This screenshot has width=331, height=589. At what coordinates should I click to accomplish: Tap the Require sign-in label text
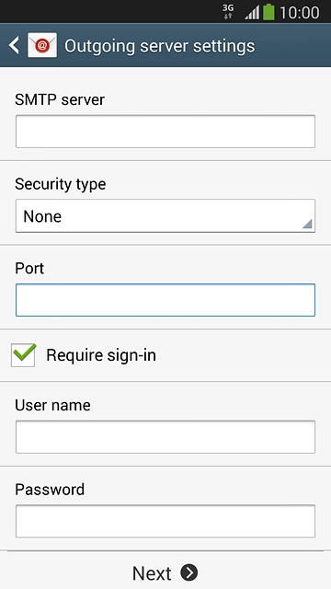pyautogui.click(x=101, y=355)
